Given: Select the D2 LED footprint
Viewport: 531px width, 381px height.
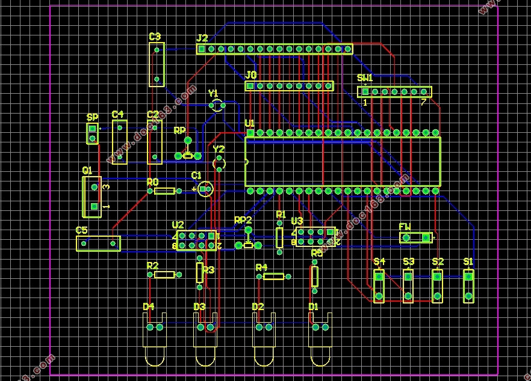Looking at the screenshot, I should [264, 340].
